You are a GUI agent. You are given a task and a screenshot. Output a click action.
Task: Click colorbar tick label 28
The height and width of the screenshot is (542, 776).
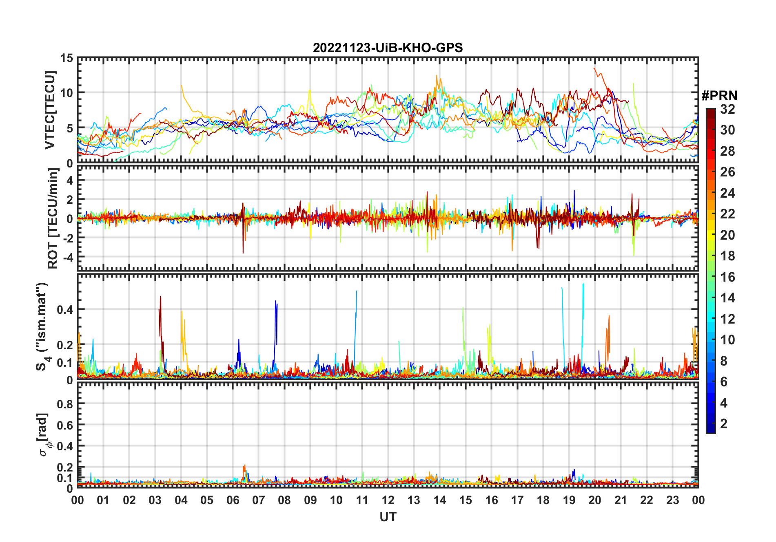pyautogui.click(x=727, y=151)
